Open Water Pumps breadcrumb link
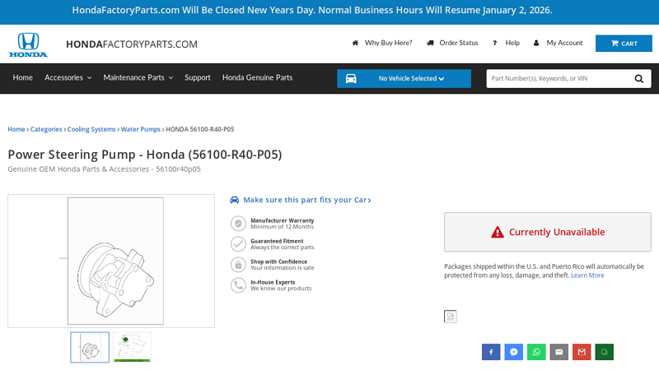 tap(140, 129)
